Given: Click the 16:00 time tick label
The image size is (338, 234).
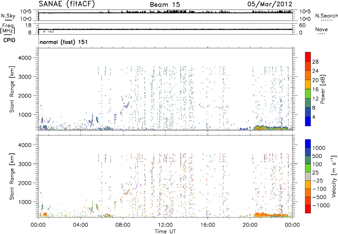Looking at the screenshot, I should [207, 225].
